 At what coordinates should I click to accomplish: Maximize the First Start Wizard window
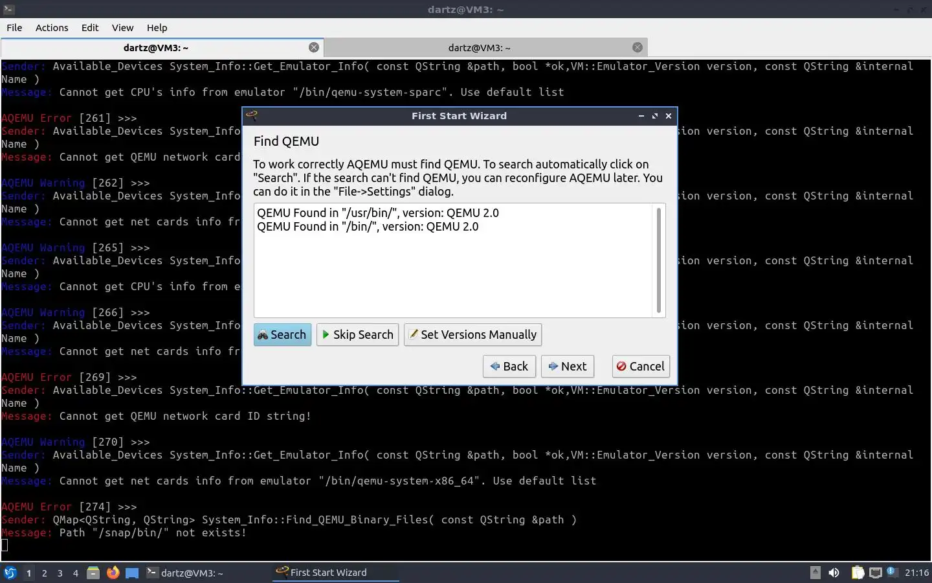(655, 116)
